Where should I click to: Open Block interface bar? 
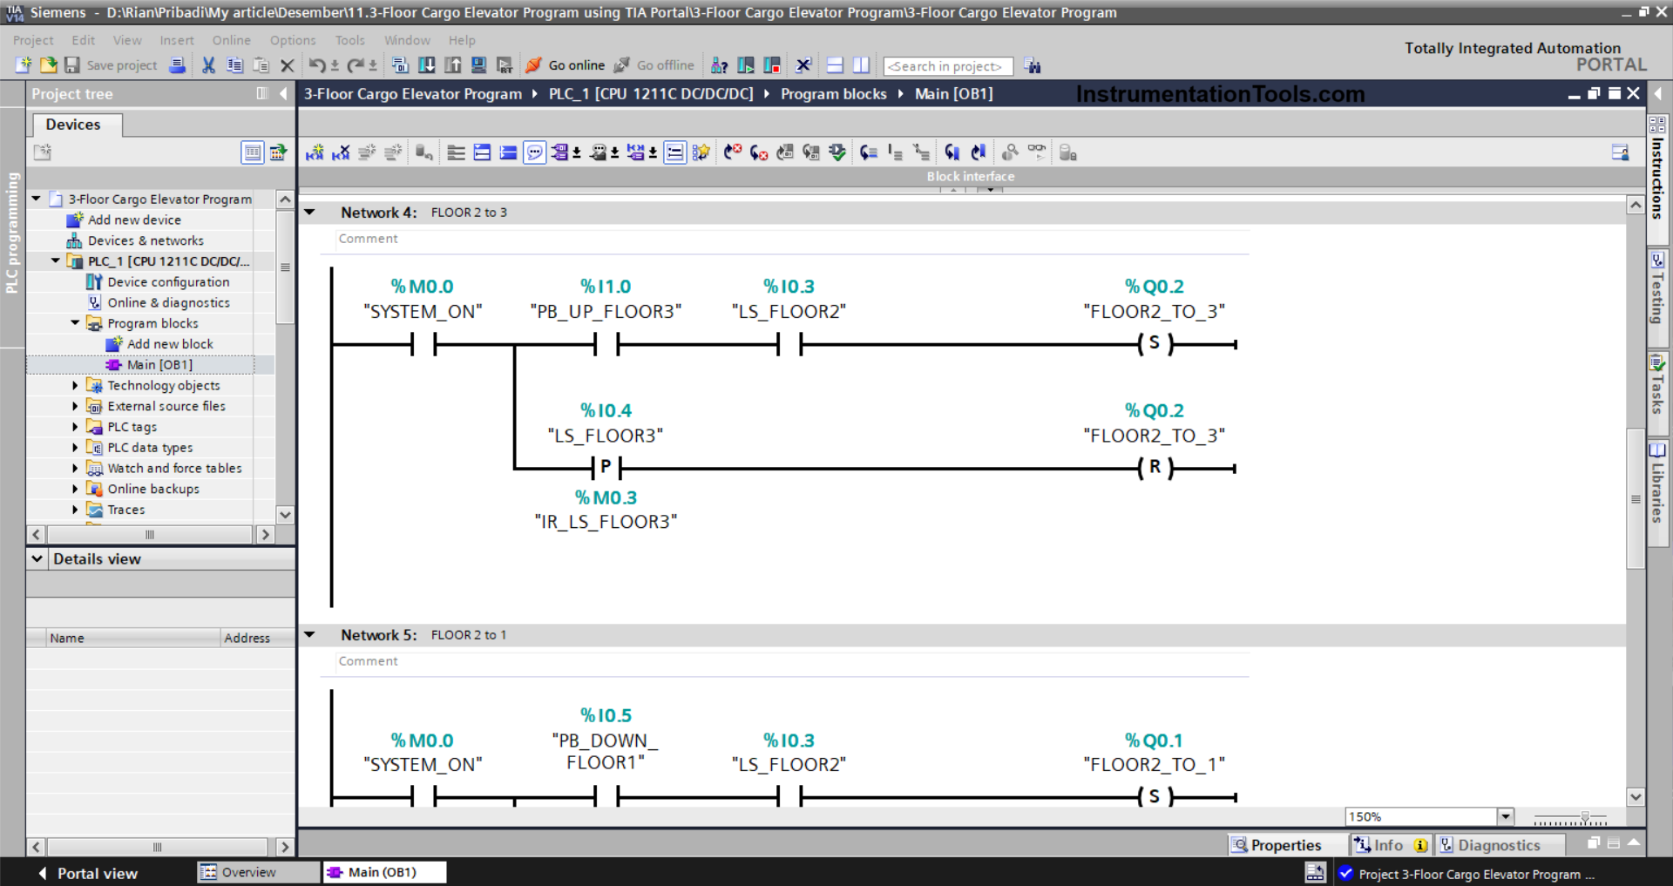971,176
